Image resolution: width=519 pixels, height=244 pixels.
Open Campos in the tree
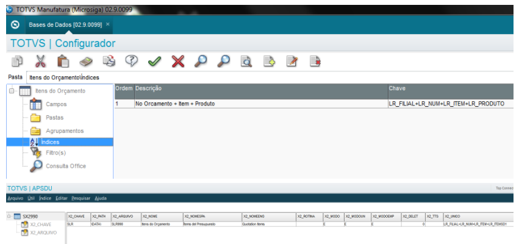56,104
